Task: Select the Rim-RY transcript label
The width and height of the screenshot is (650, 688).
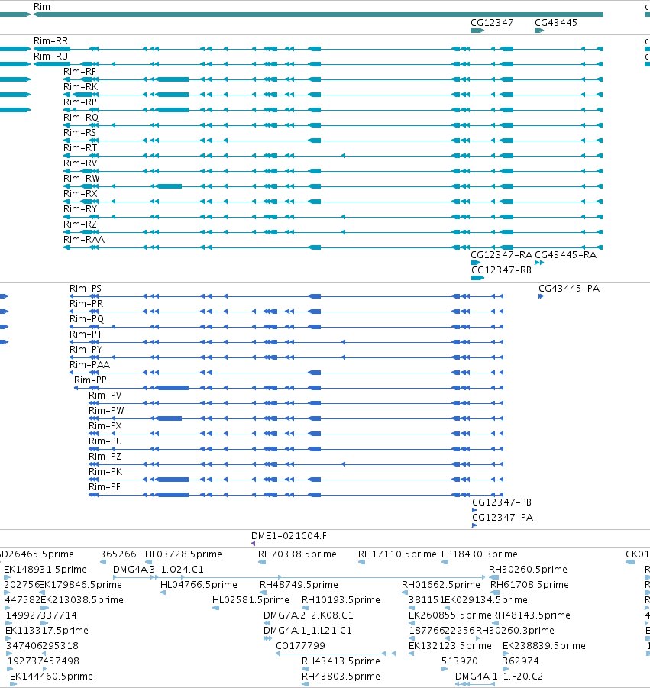Action: [80, 209]
